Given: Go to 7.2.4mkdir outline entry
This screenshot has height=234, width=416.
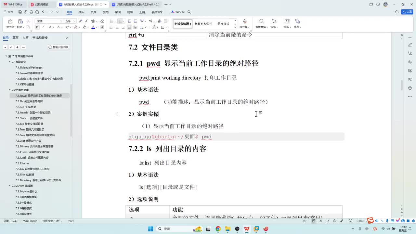Looking at the screenshot, I should coord(33,112).
